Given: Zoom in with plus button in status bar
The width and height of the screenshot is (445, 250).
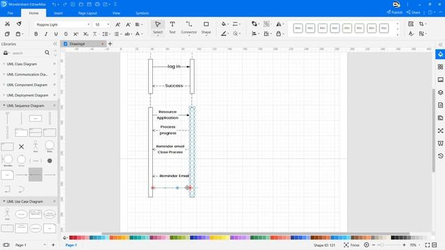Looking at the screenshot, I should click(404, 245).
